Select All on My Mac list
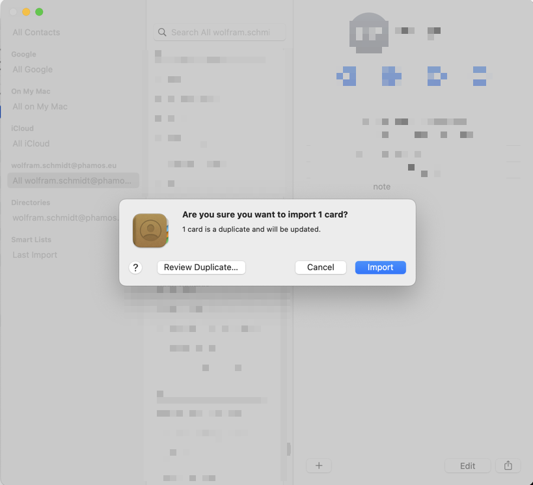Screen dimensions: 533x485 pyautogui.click(x=40, y=107)
